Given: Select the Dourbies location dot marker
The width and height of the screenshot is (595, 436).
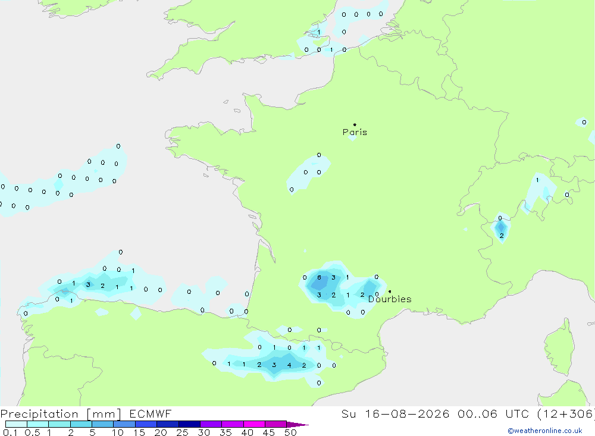Looking at the screenshot, I should click(390, 291).
